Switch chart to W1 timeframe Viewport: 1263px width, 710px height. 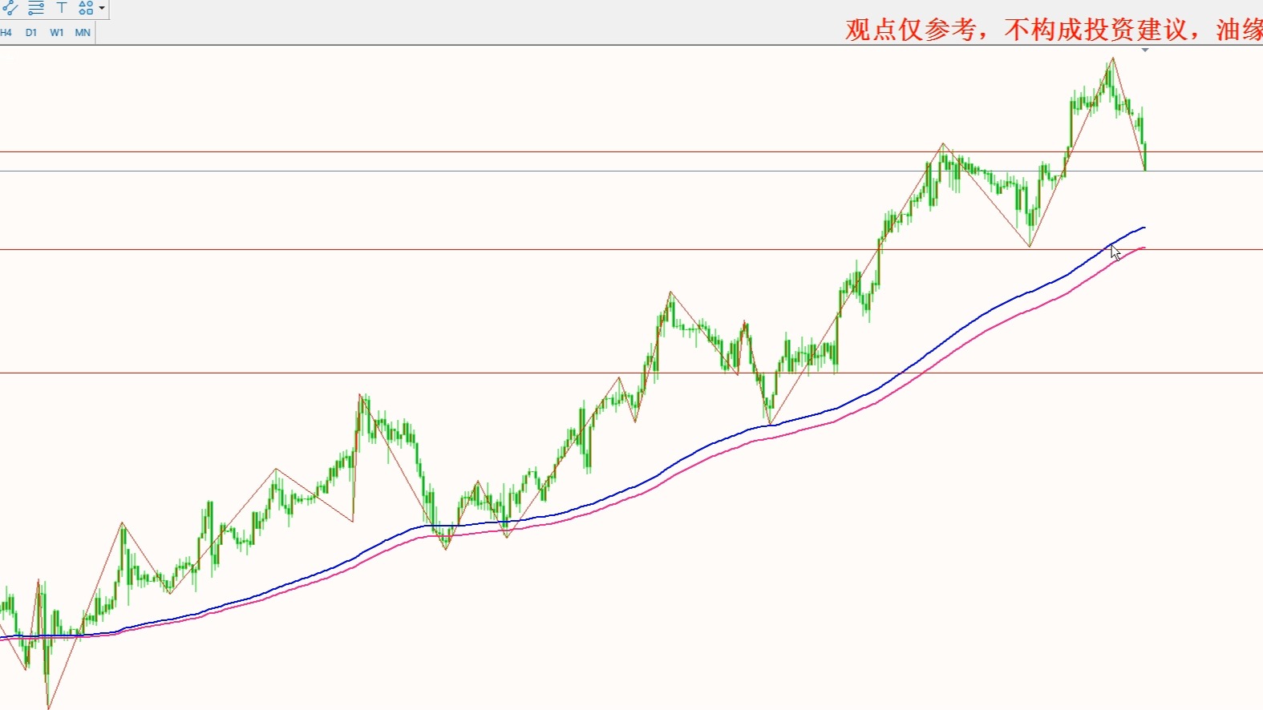coord(57,33)
